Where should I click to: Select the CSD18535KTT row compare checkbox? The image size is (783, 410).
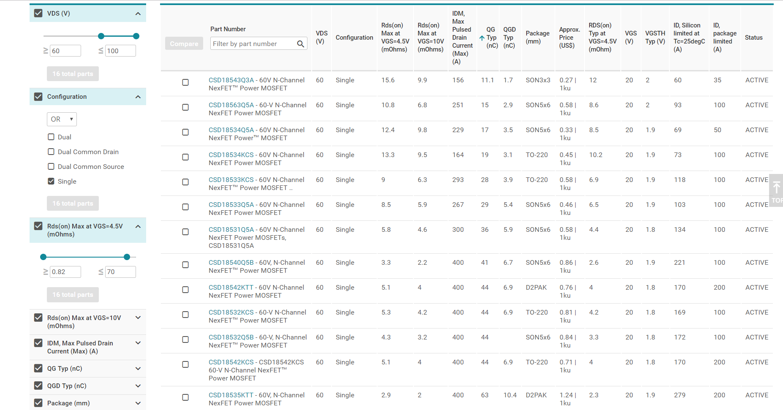[185, 397]
